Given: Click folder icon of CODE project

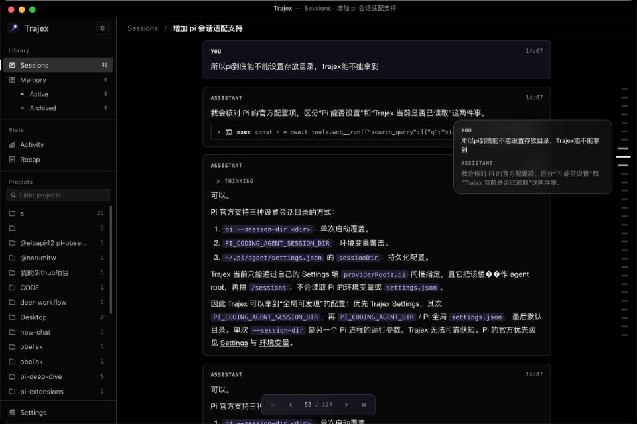Looking at the screenshot, I should pyautogui.click(x=12, y=288).
